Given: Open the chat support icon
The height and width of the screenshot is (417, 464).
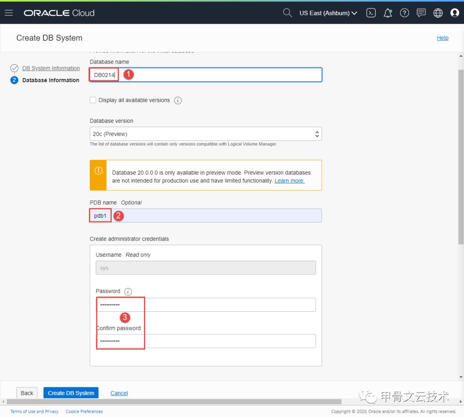Looking at the screenshot, I should (421, 13).
